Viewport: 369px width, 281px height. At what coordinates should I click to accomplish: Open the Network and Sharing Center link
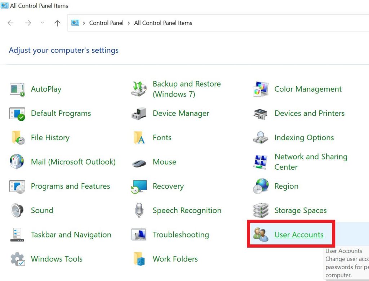pyautogui.click(x=311, y=162)
